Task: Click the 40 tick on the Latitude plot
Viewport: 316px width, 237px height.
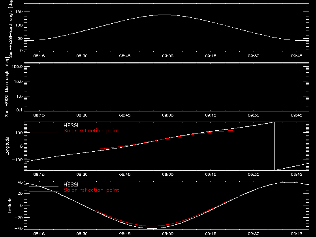Action: tap(20, 182)
